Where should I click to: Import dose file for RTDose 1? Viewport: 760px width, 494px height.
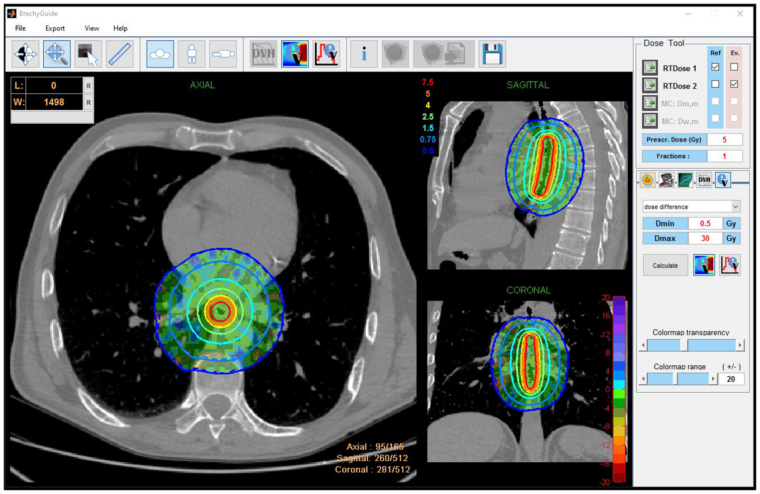pyautogui.click(x=650, y=68)
